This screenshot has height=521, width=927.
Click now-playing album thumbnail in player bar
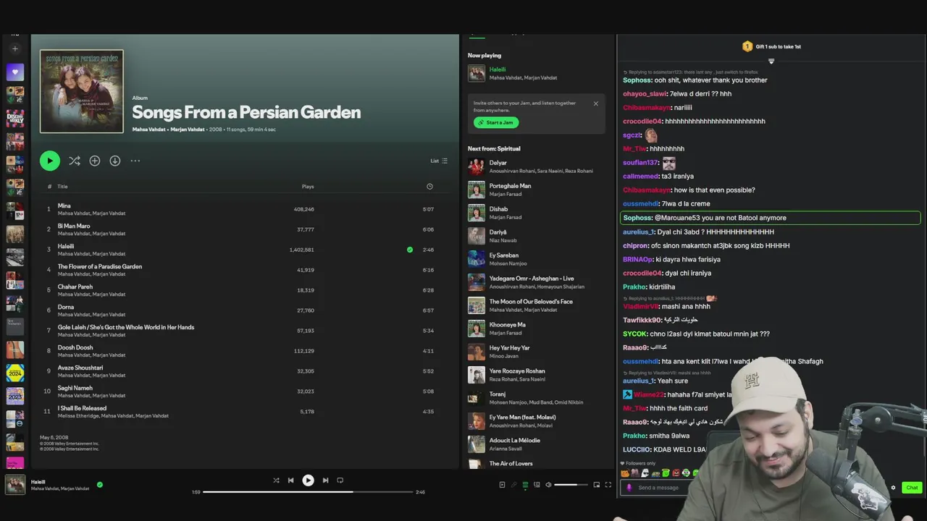tap(15, 484)
